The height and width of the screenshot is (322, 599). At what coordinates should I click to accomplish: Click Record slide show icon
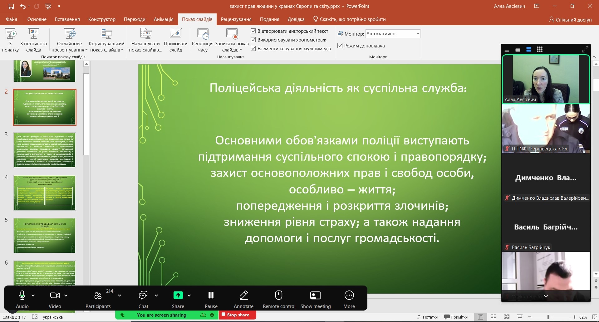point(232,34)
